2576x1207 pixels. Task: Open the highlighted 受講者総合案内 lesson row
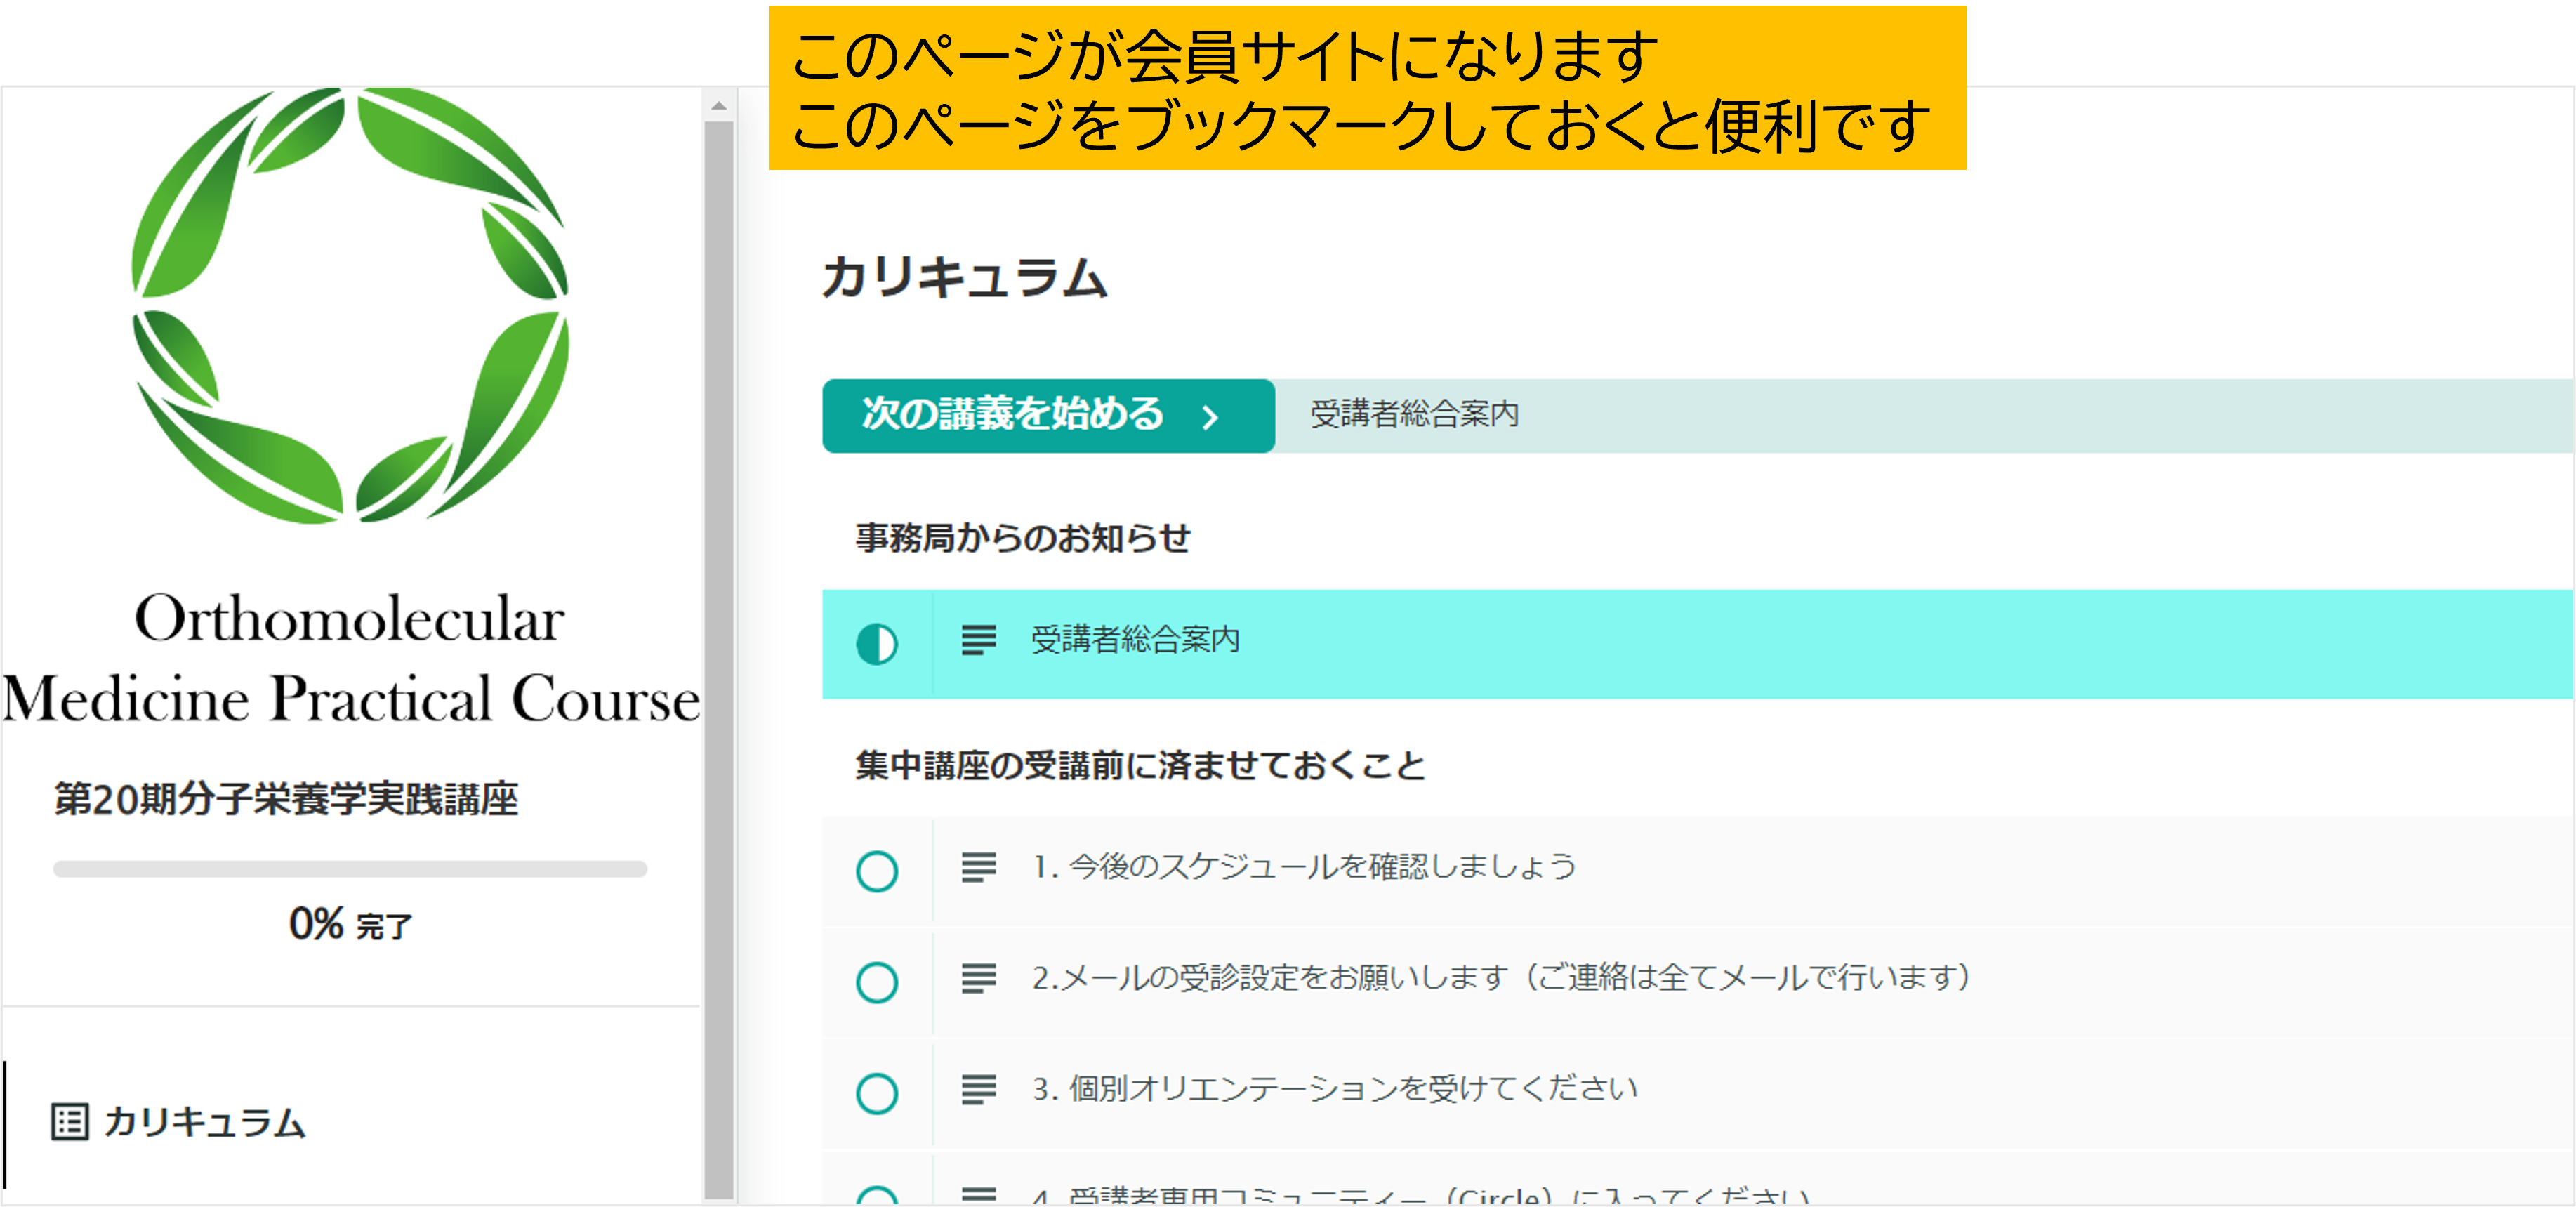1135,640
